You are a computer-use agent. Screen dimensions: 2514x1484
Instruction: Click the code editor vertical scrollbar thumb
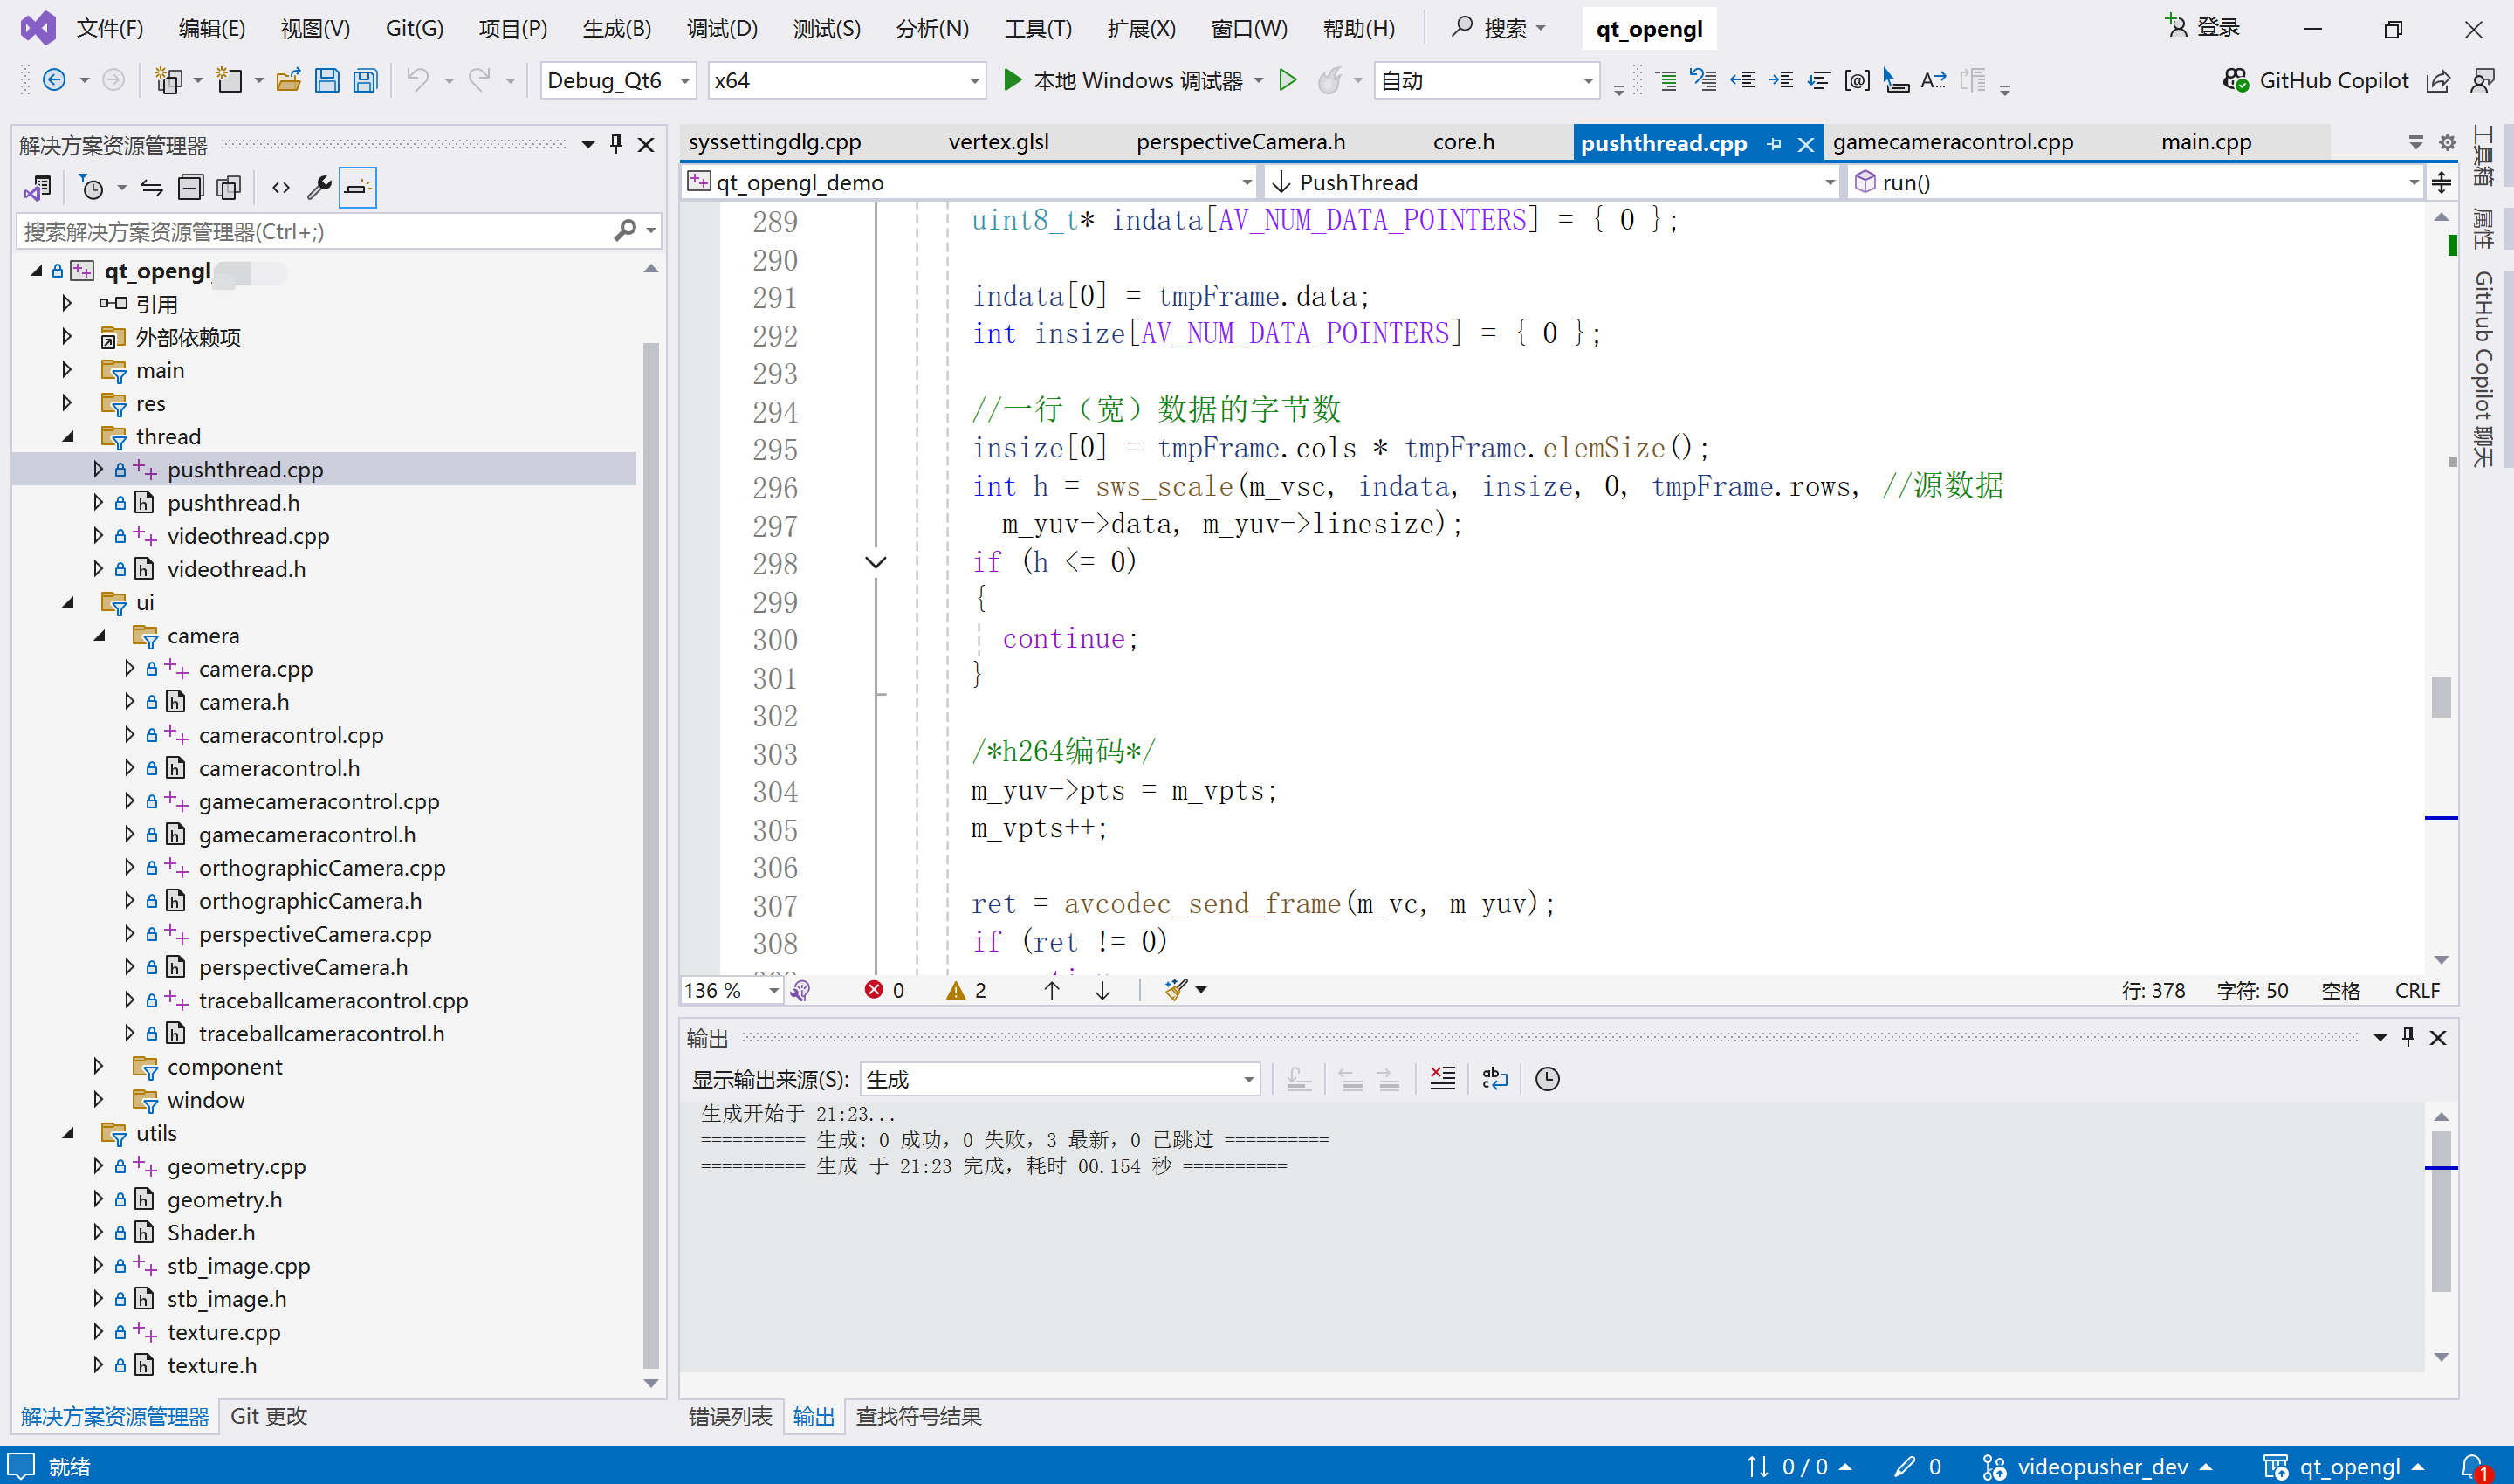pos(2441,697)
